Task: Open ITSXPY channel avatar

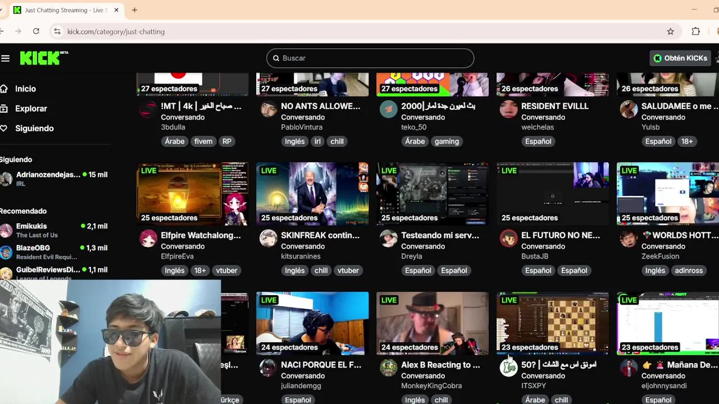Action: coord(509,368)
